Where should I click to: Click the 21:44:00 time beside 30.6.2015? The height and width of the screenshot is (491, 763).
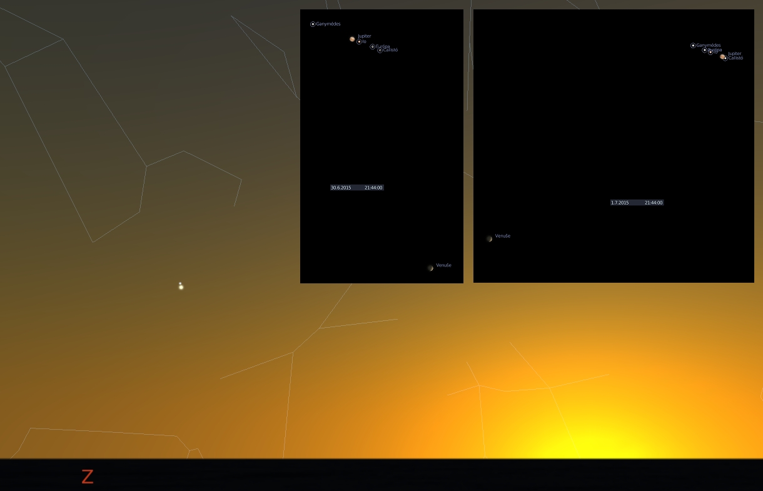(x=373, y=188)
